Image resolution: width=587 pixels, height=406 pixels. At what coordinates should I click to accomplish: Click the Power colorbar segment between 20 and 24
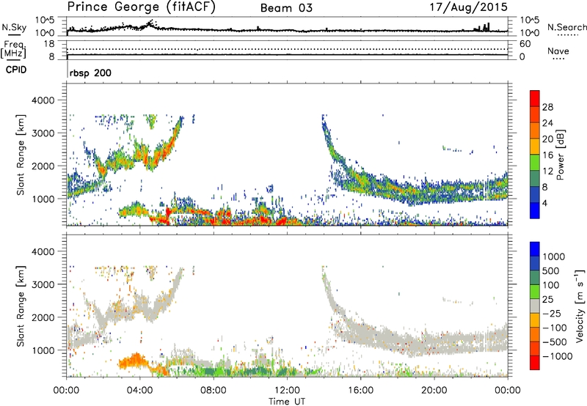pos(535,130)
